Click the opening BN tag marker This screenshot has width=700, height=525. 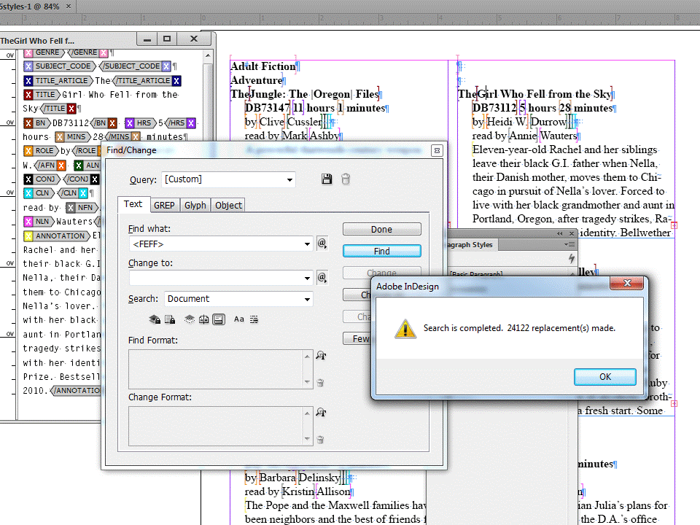pyautogui.click(x=37, y=122)
